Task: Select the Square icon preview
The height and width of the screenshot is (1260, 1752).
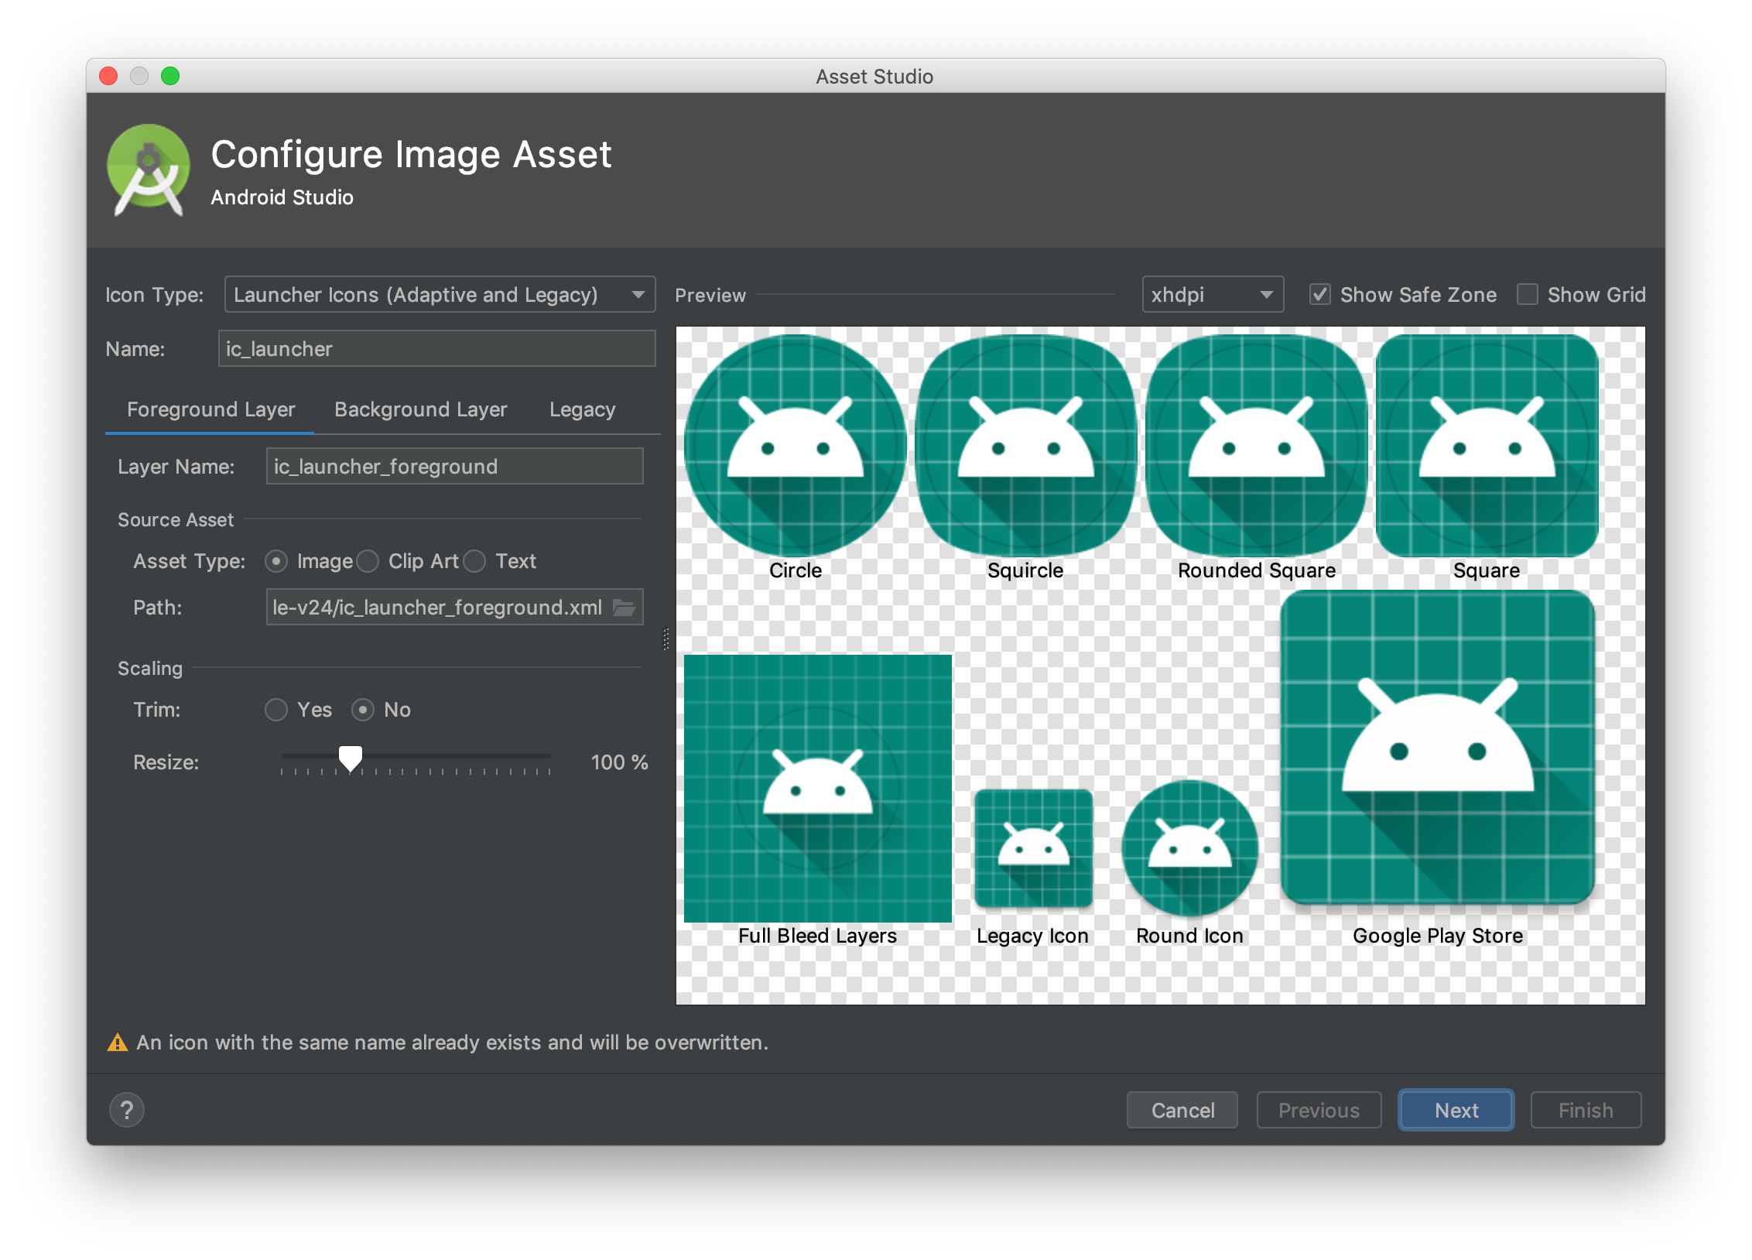Action: click(x=1487, y=446)
